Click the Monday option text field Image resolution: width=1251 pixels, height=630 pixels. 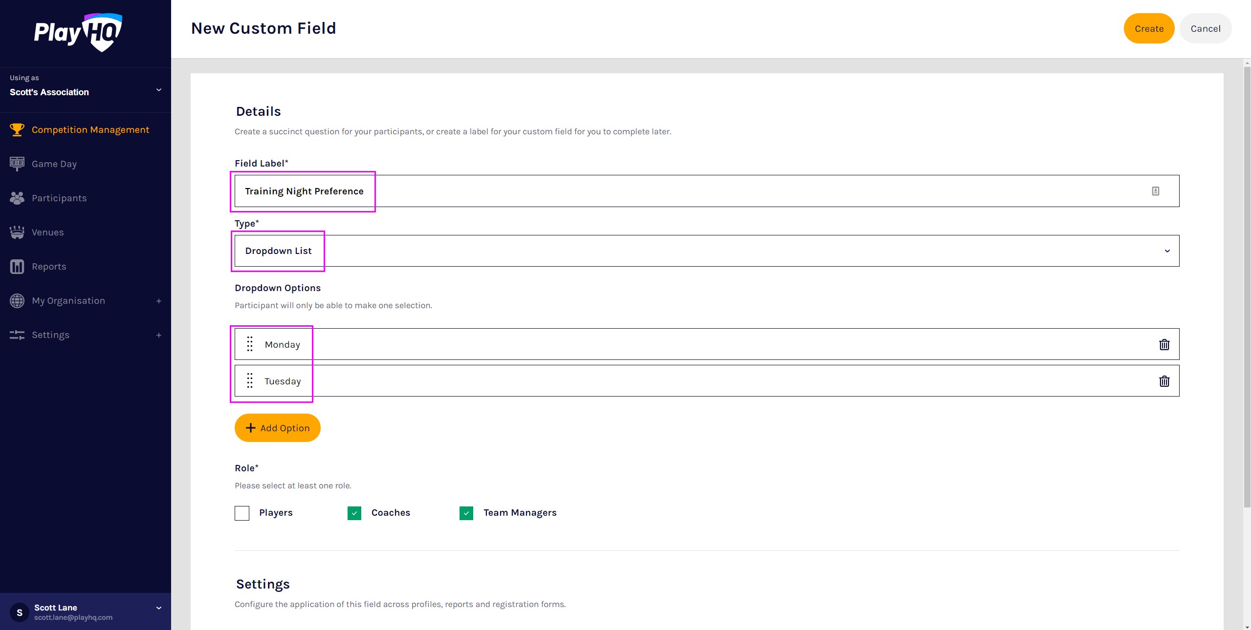tap(707, 344)
